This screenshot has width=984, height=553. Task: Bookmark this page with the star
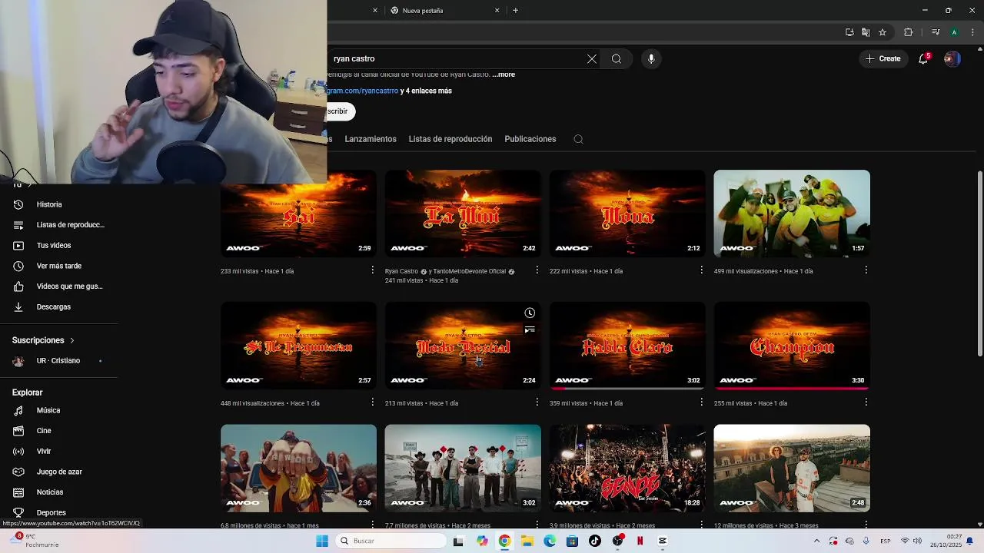(x=883, y=32)
